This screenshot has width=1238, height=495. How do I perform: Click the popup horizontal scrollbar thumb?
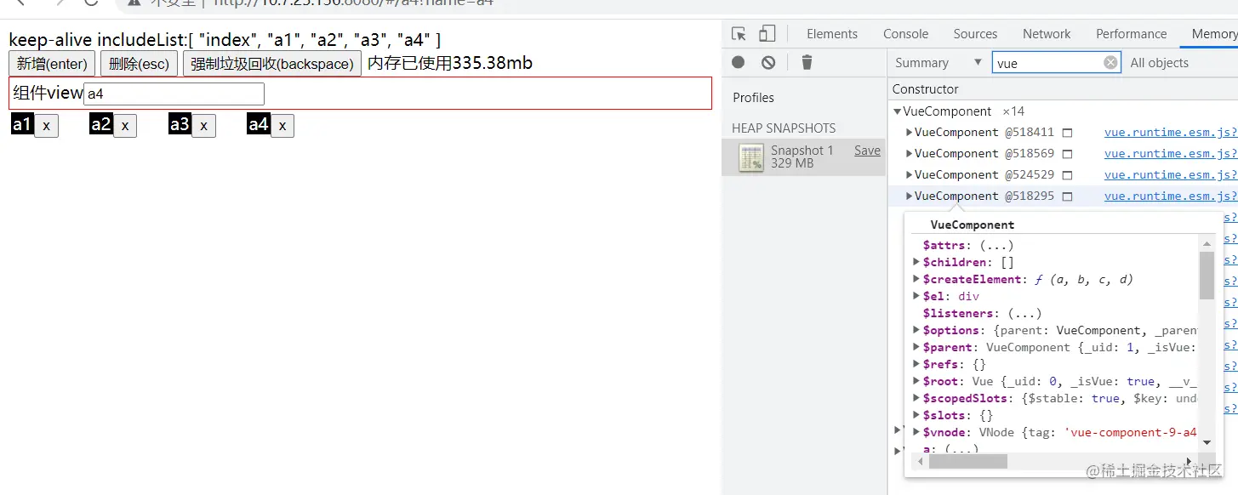[967, 461]
